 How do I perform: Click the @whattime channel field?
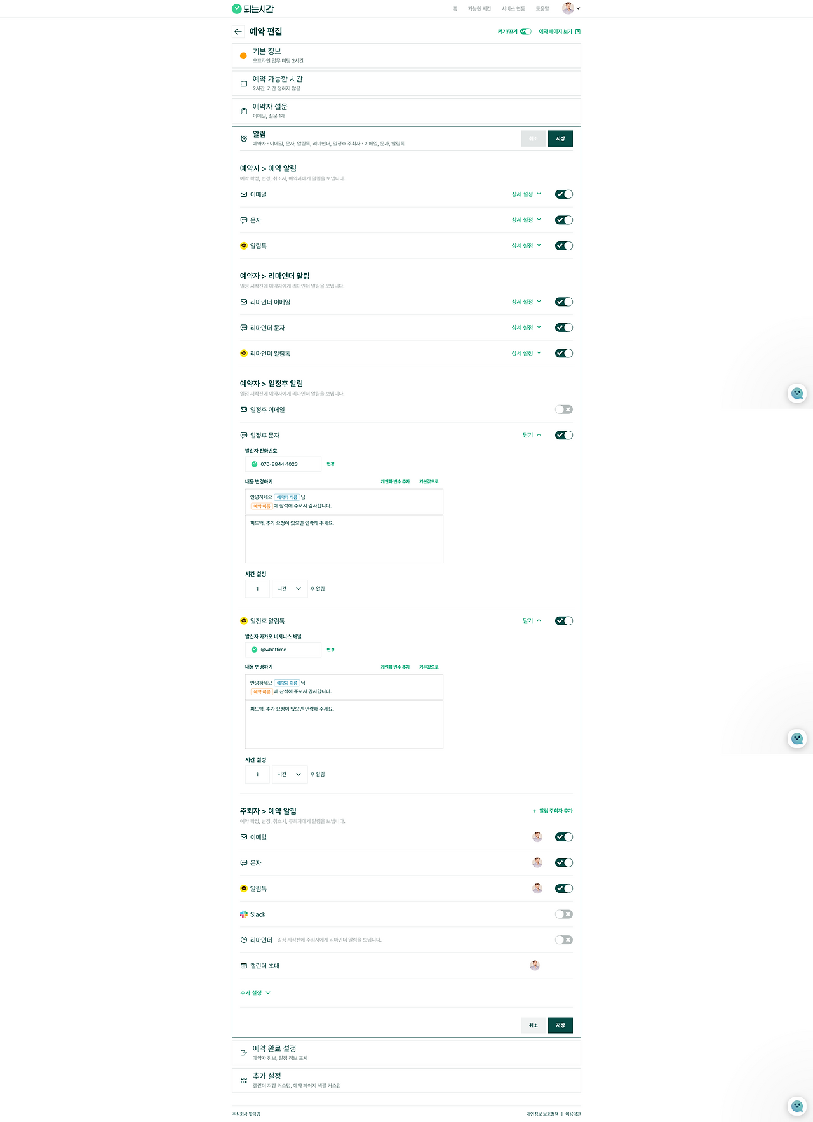click(283, 650)
